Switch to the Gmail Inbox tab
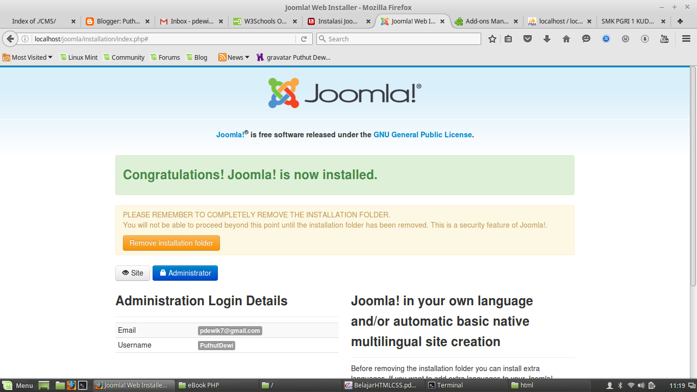697x392 pixels. [x=191, y=21]
